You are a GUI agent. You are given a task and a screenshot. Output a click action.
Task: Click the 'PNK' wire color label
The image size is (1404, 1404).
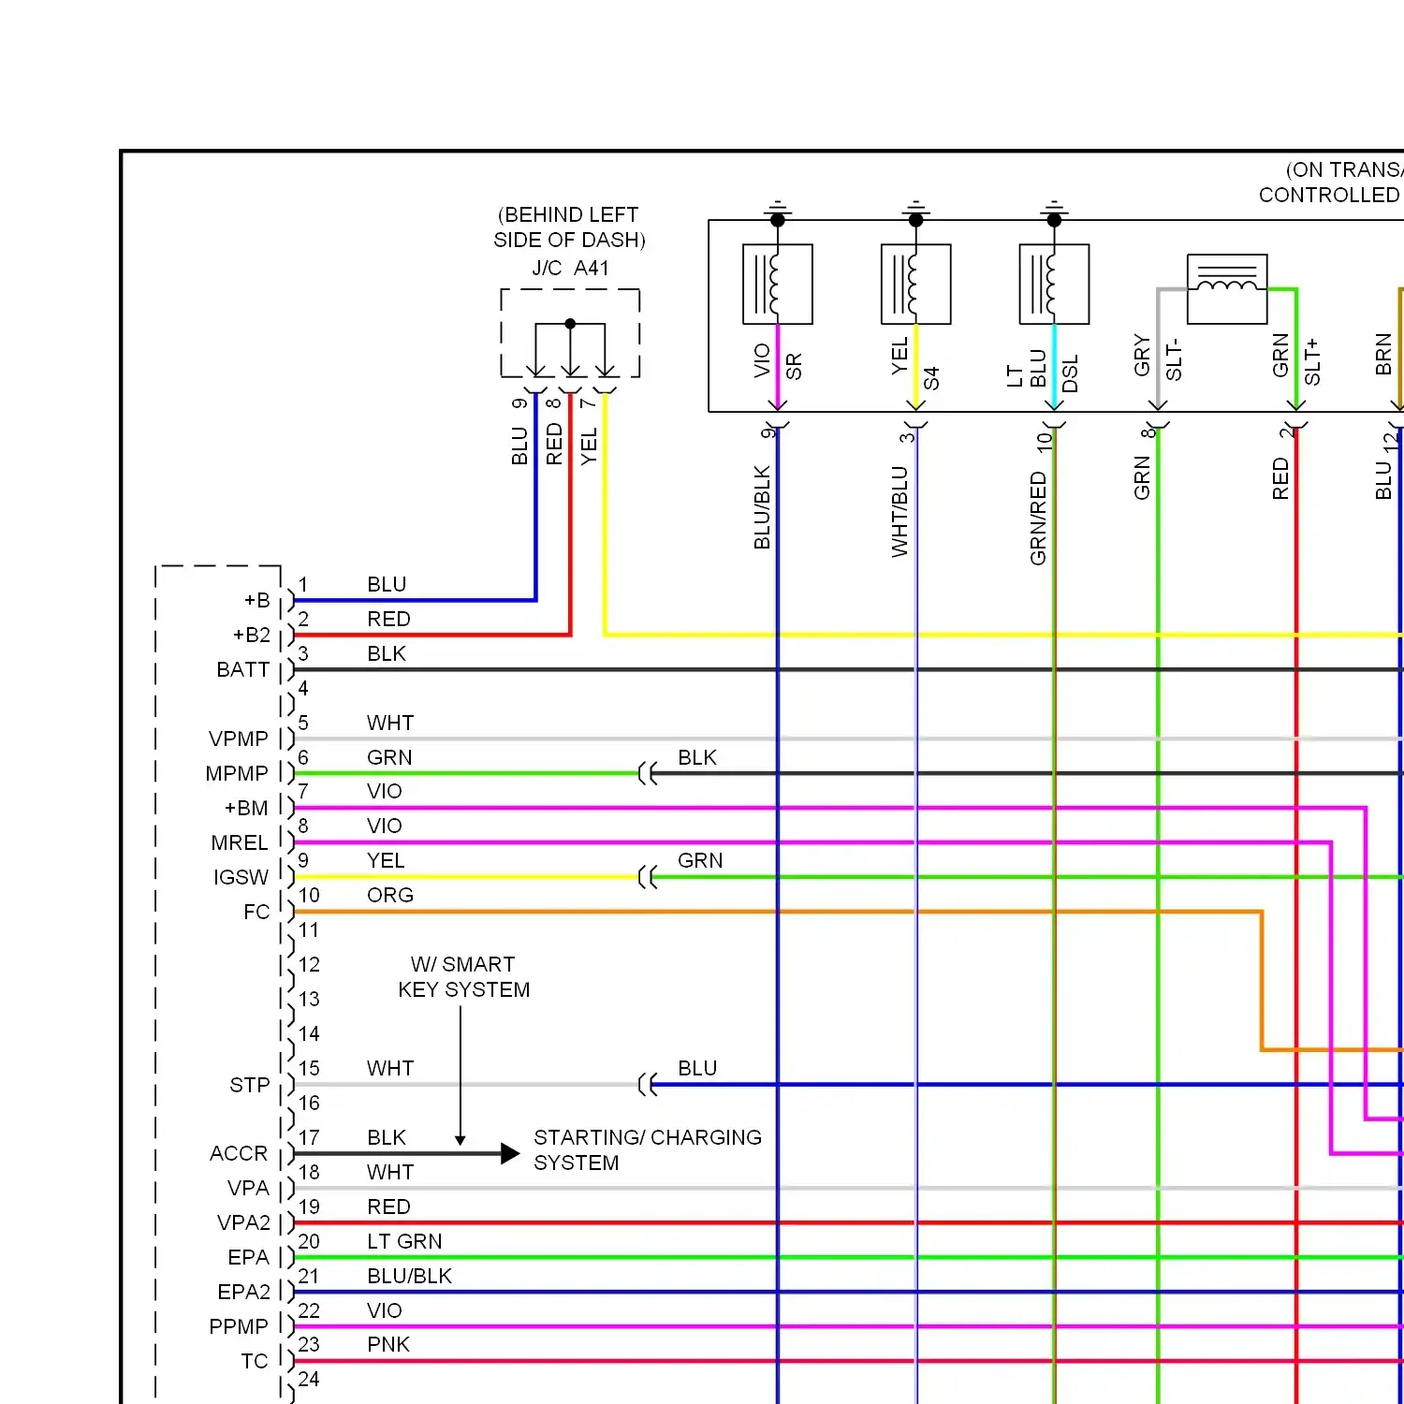(388, 1345)
